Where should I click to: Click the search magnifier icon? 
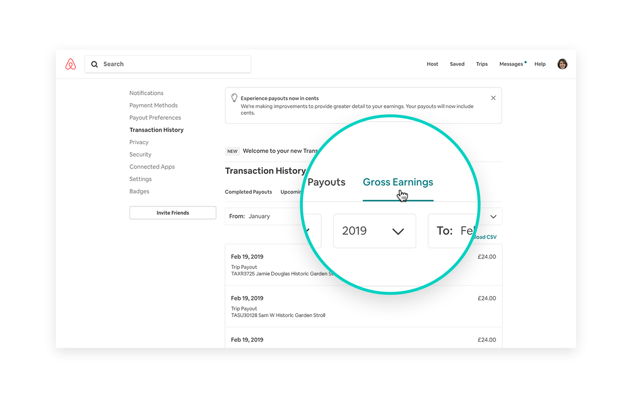[95, 64]
